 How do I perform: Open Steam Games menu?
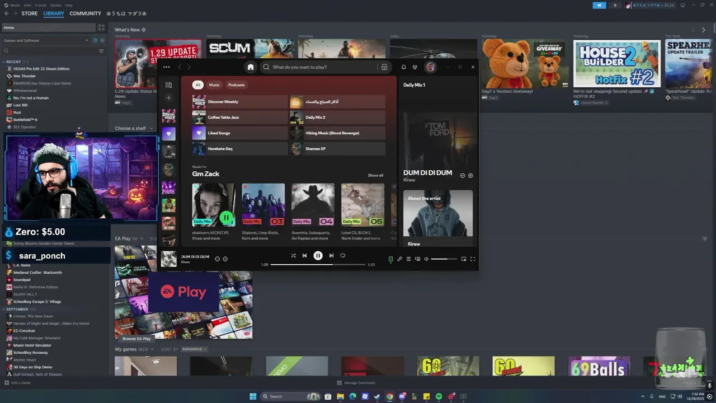[x=56, y=5]
